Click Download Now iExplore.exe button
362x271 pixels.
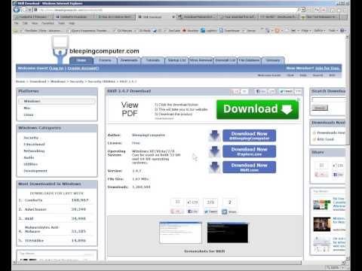pos(249,151)
